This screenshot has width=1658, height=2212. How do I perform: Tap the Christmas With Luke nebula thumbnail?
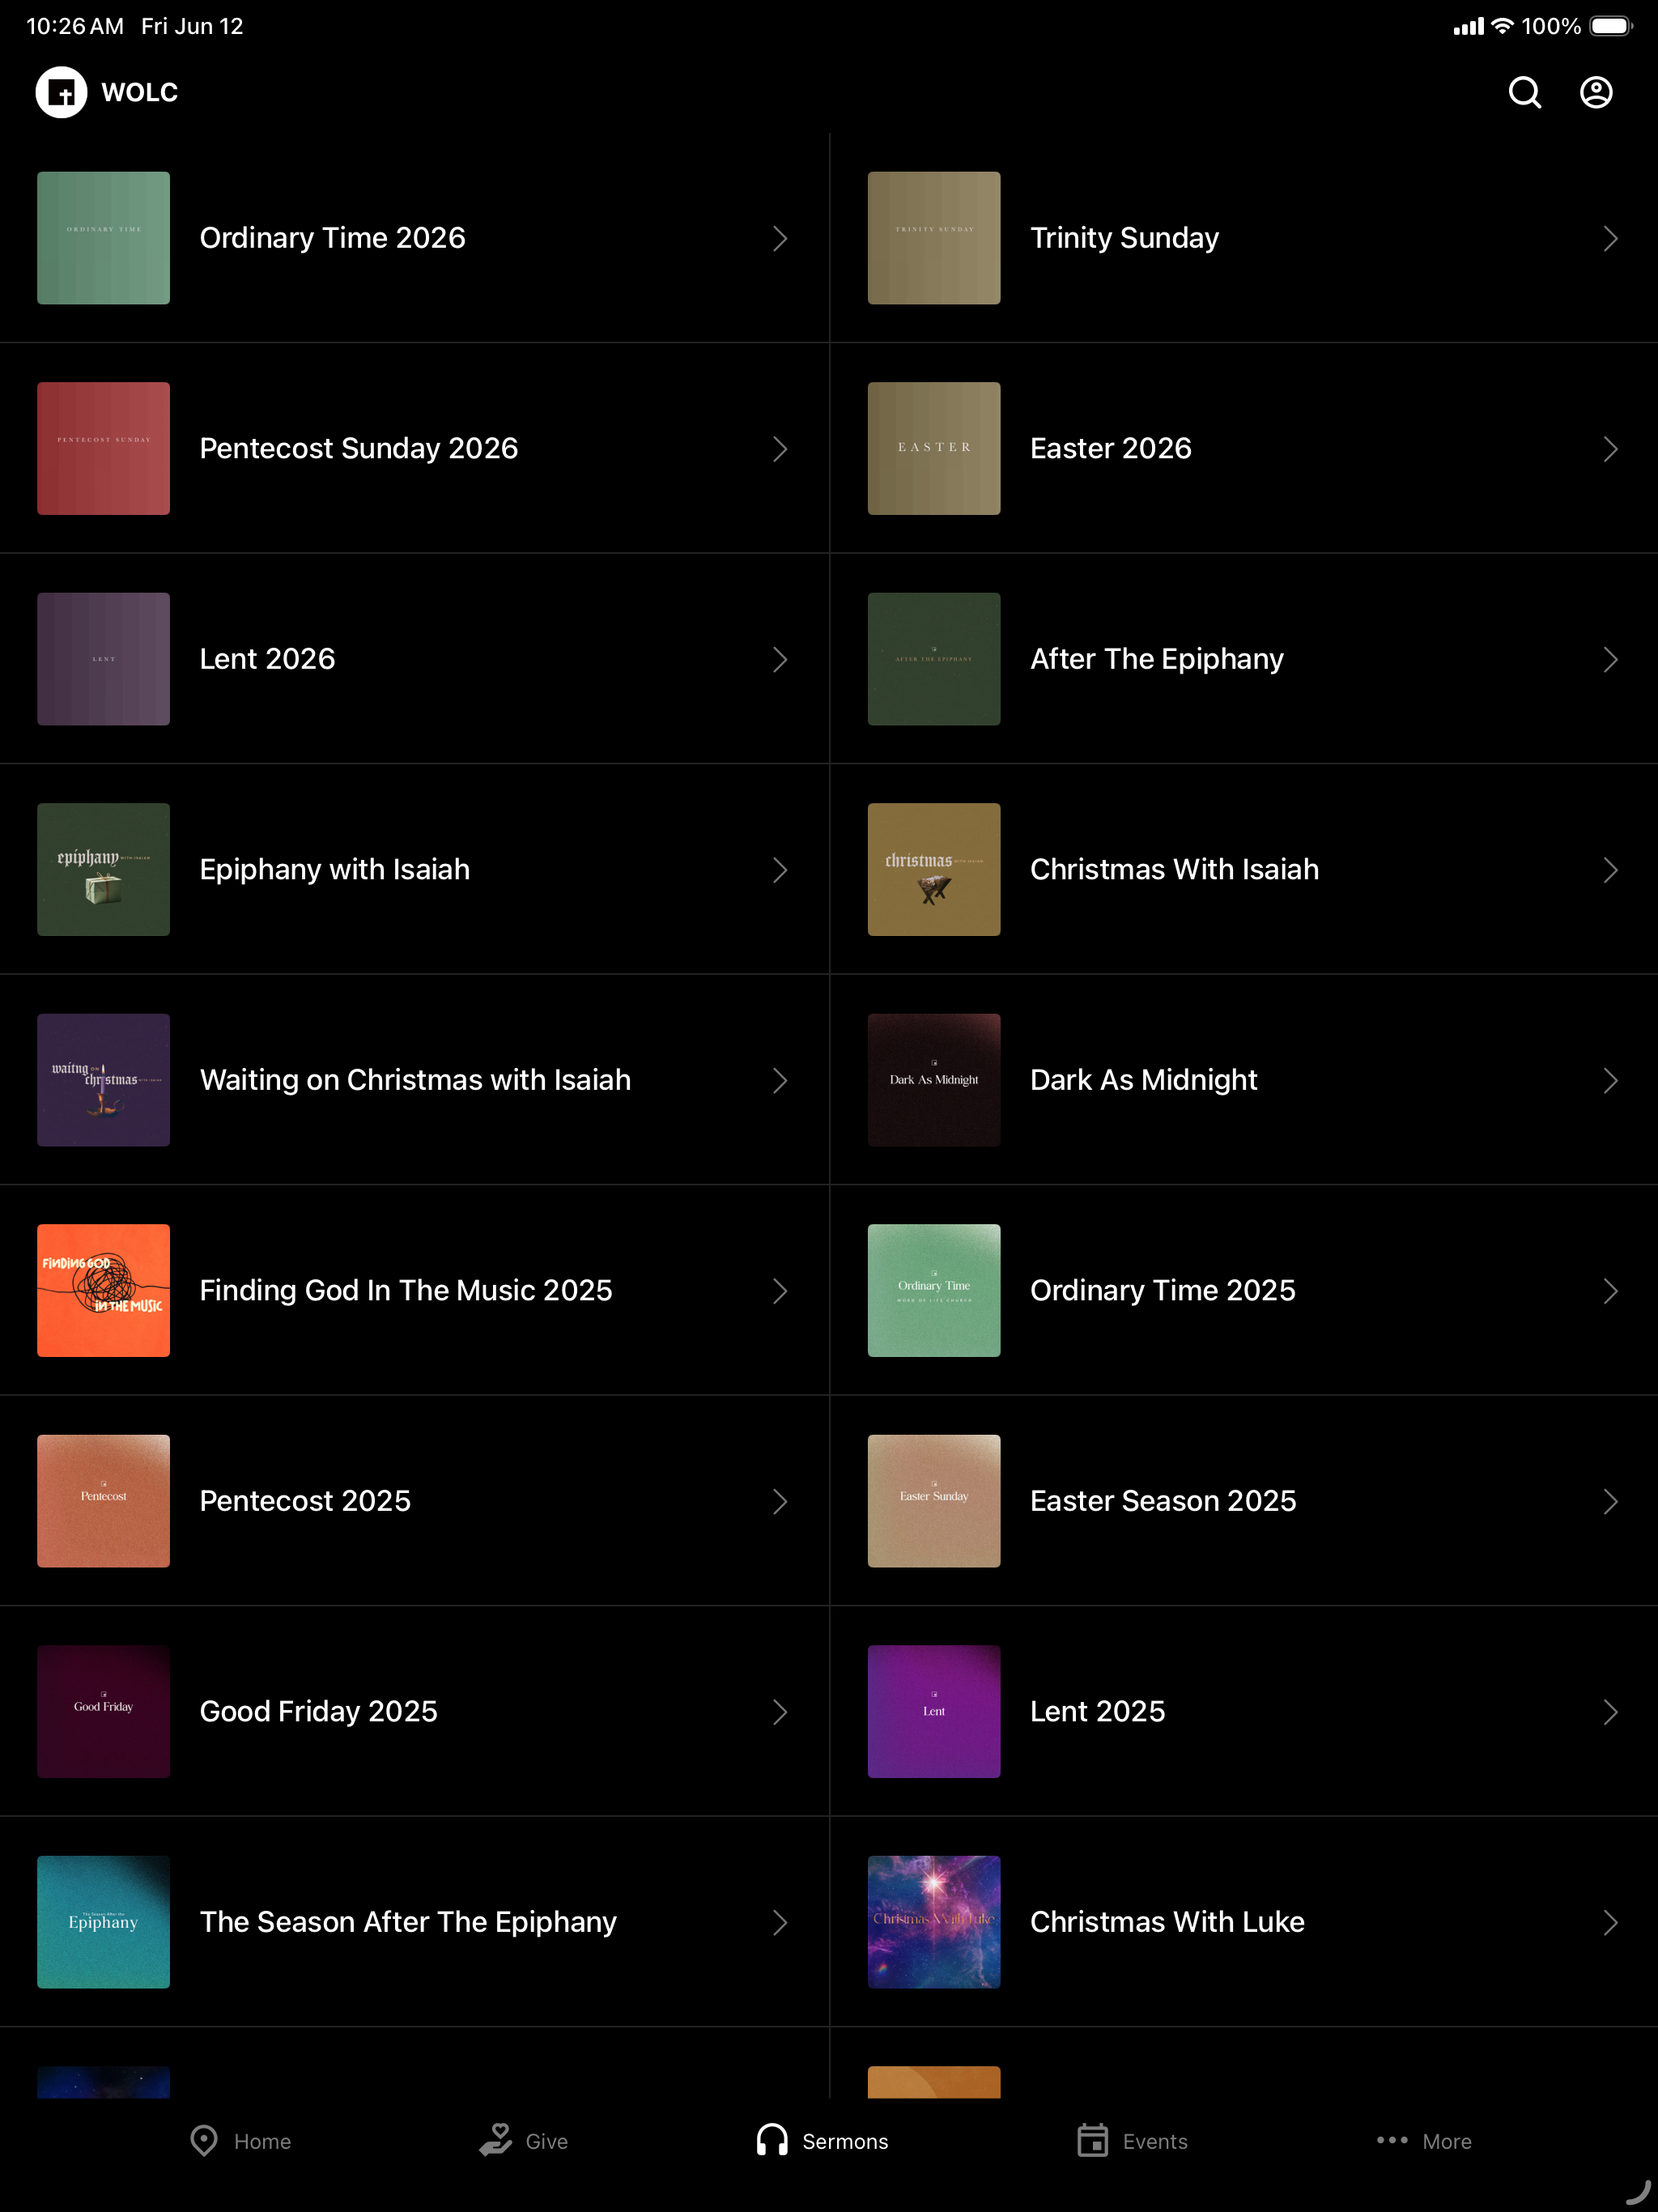click(934, 1922)
